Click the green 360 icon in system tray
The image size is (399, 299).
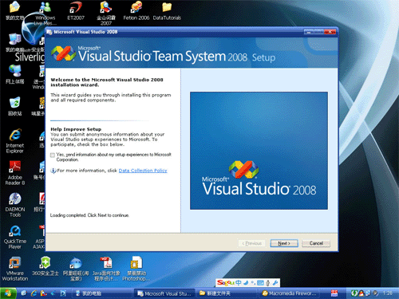pos(354,293)
